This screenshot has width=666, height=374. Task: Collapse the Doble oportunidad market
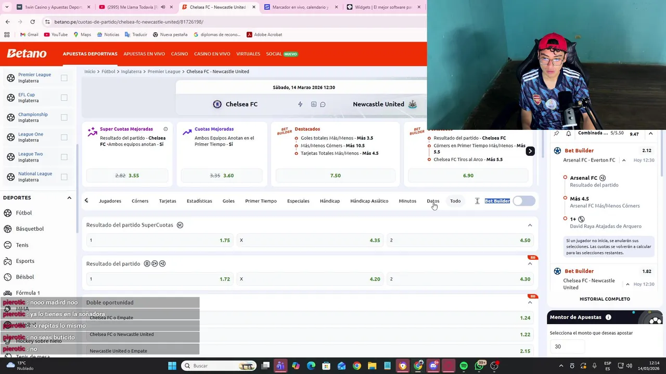(x=530, y=302)
